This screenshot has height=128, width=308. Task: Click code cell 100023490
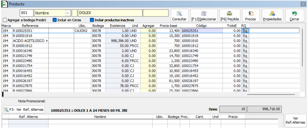tap(201, 61)
